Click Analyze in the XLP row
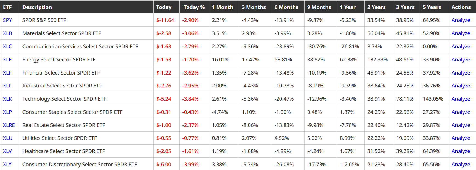 click(x=461, y=112)
